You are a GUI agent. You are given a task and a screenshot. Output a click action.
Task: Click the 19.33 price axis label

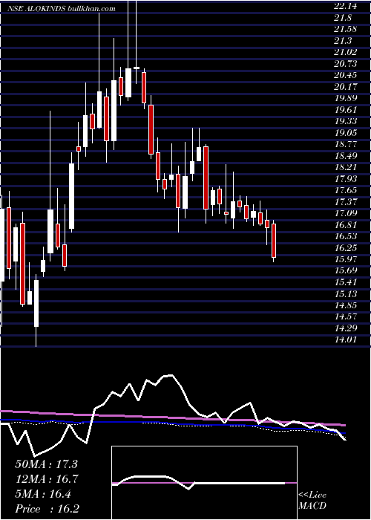346,121
